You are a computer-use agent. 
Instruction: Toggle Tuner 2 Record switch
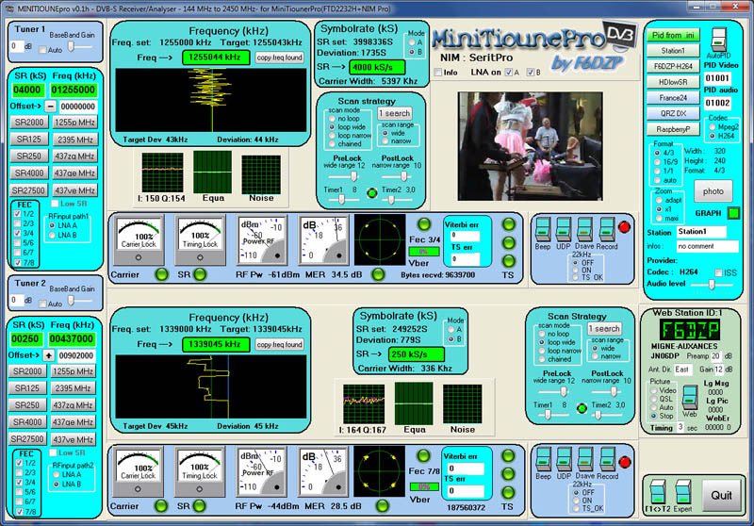point(607,460)
